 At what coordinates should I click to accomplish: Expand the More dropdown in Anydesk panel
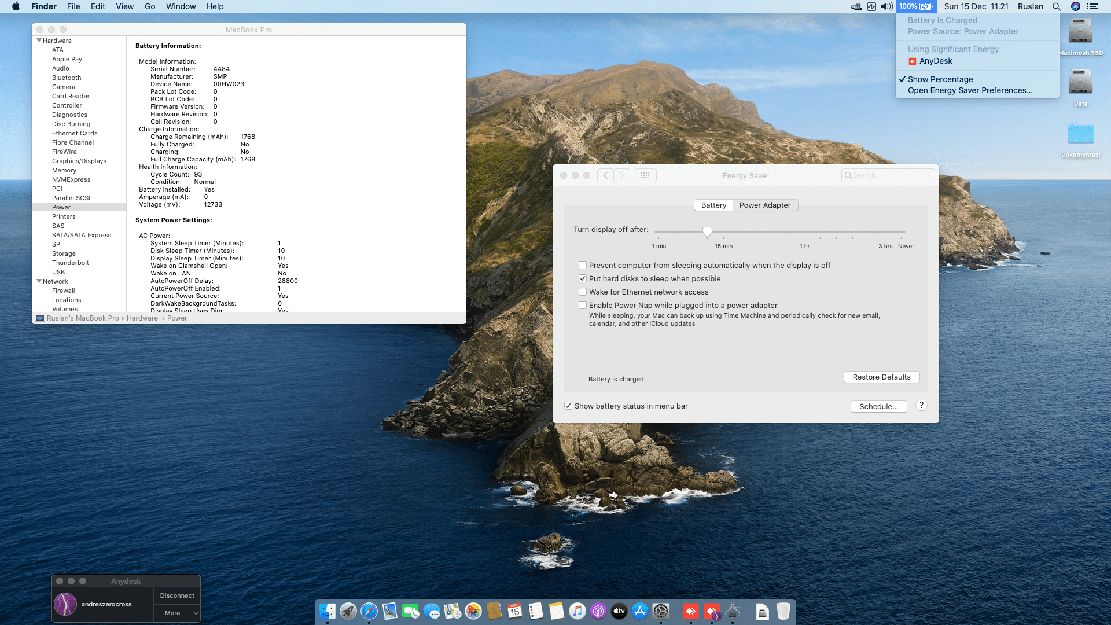pos(177,613)
